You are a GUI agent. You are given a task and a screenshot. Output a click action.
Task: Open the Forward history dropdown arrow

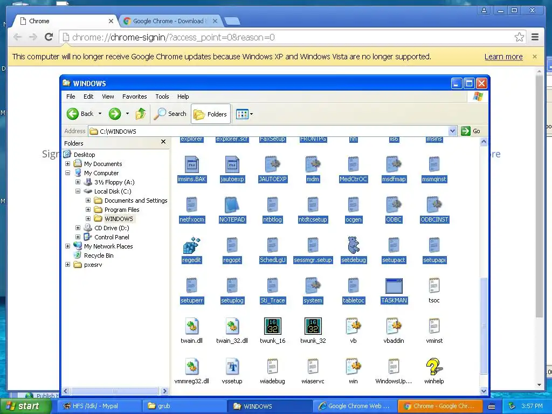click(127, 114)
